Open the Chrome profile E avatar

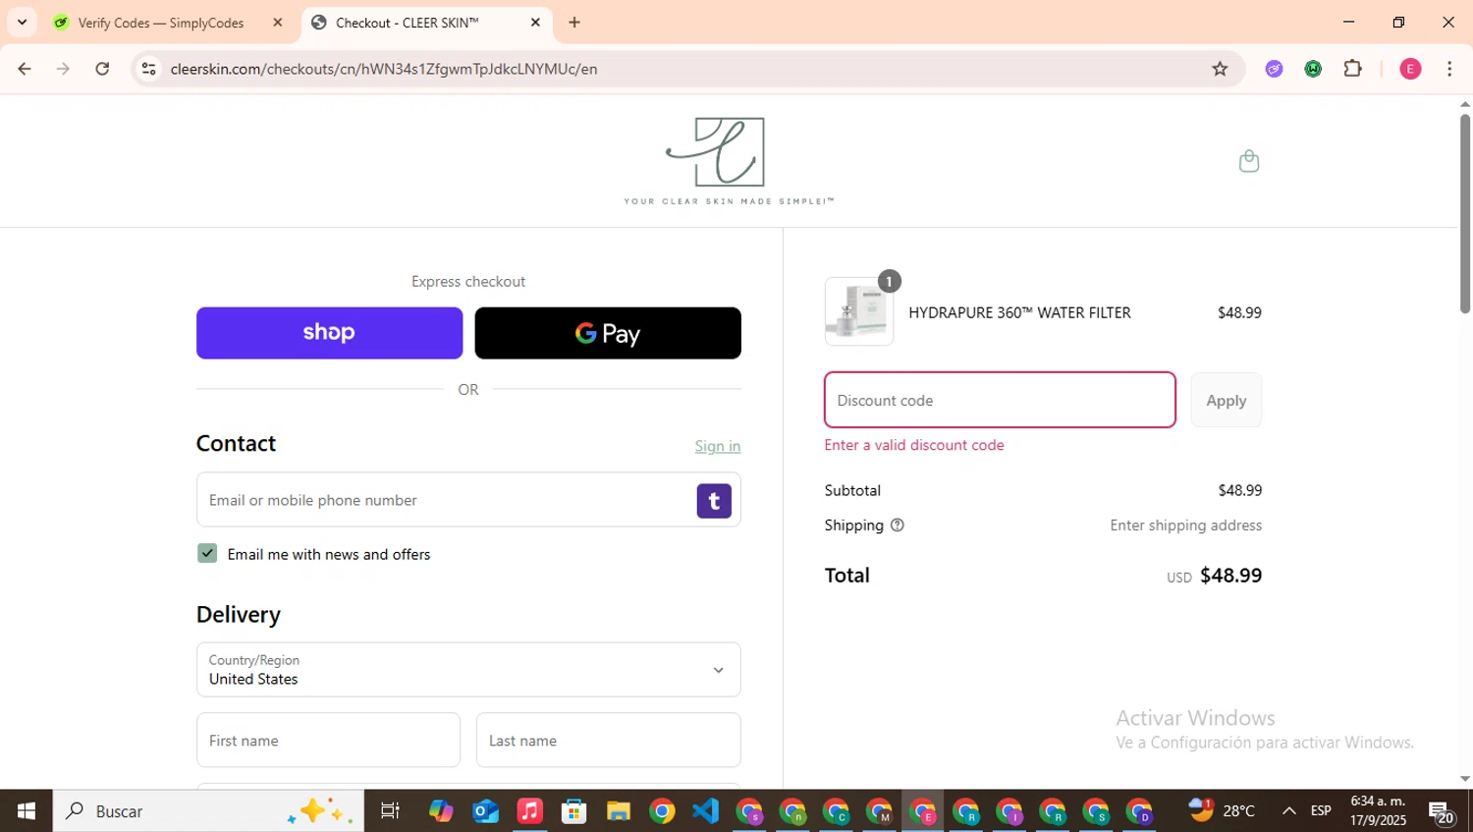pos(1410,69)
